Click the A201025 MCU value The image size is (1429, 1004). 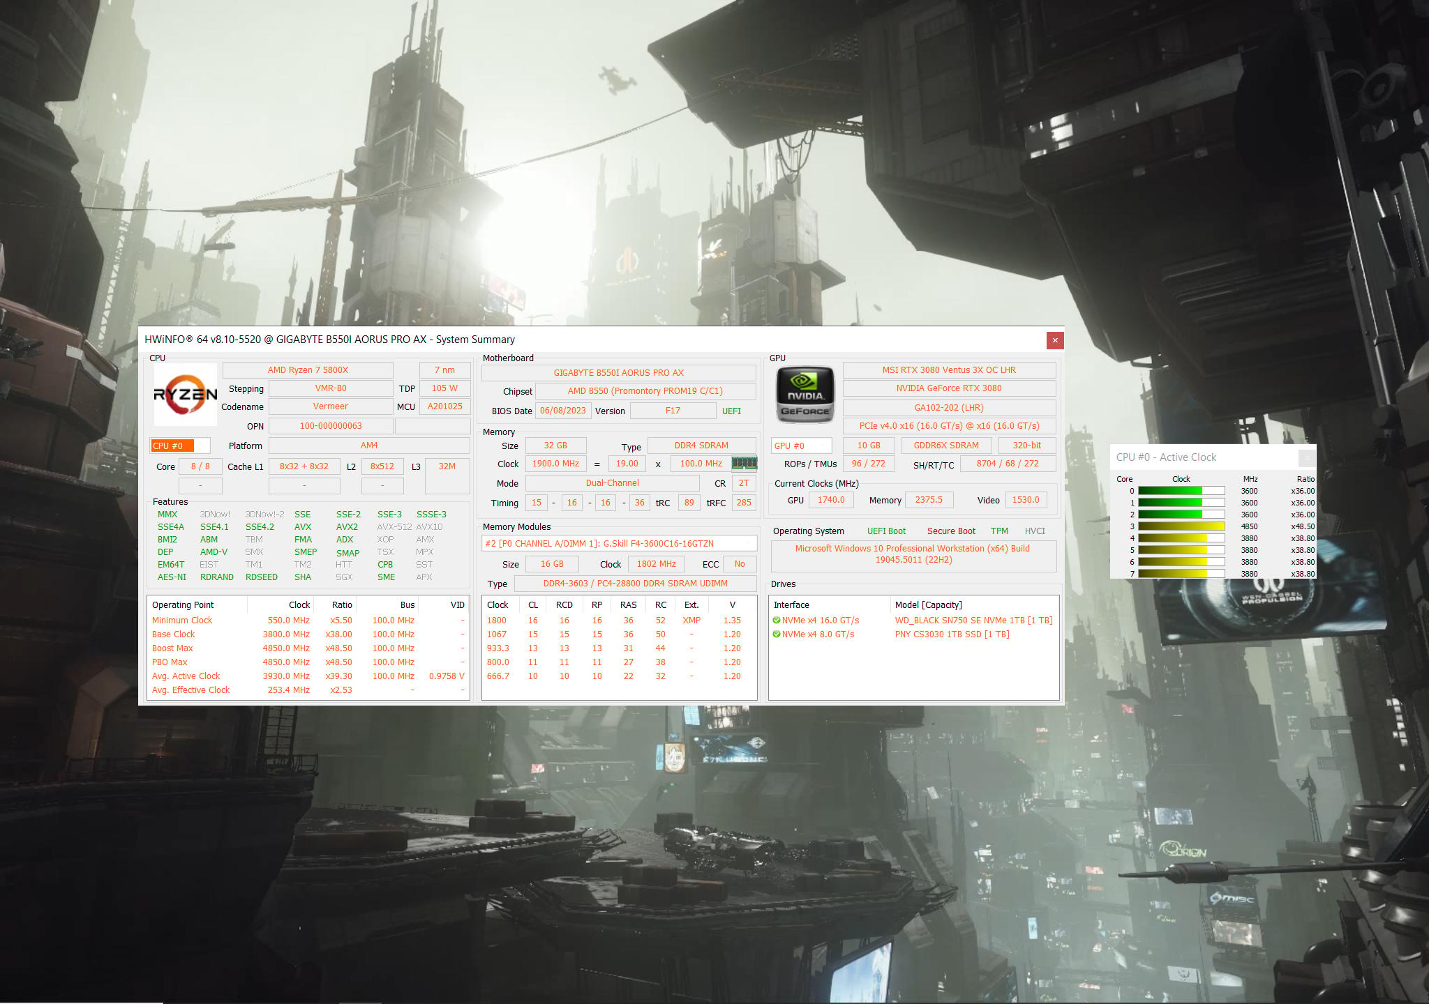click(444, 406)
